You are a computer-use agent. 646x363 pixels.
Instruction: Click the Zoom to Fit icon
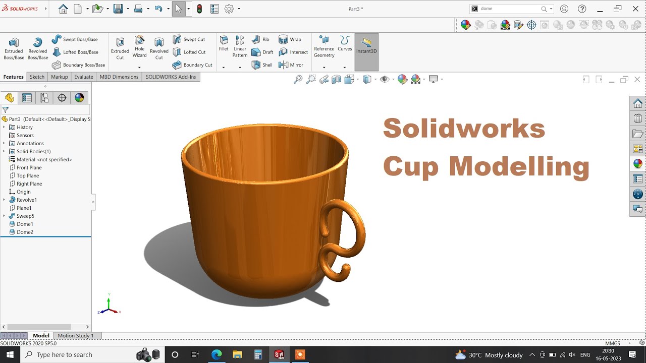point(298,79)
